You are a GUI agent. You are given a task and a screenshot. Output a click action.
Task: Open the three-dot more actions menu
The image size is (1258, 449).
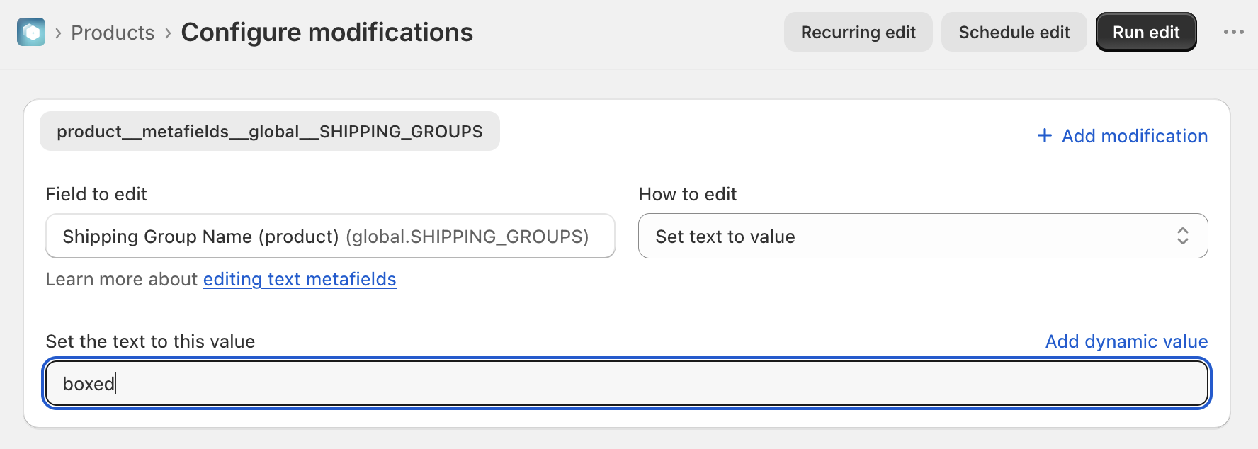1233,32
